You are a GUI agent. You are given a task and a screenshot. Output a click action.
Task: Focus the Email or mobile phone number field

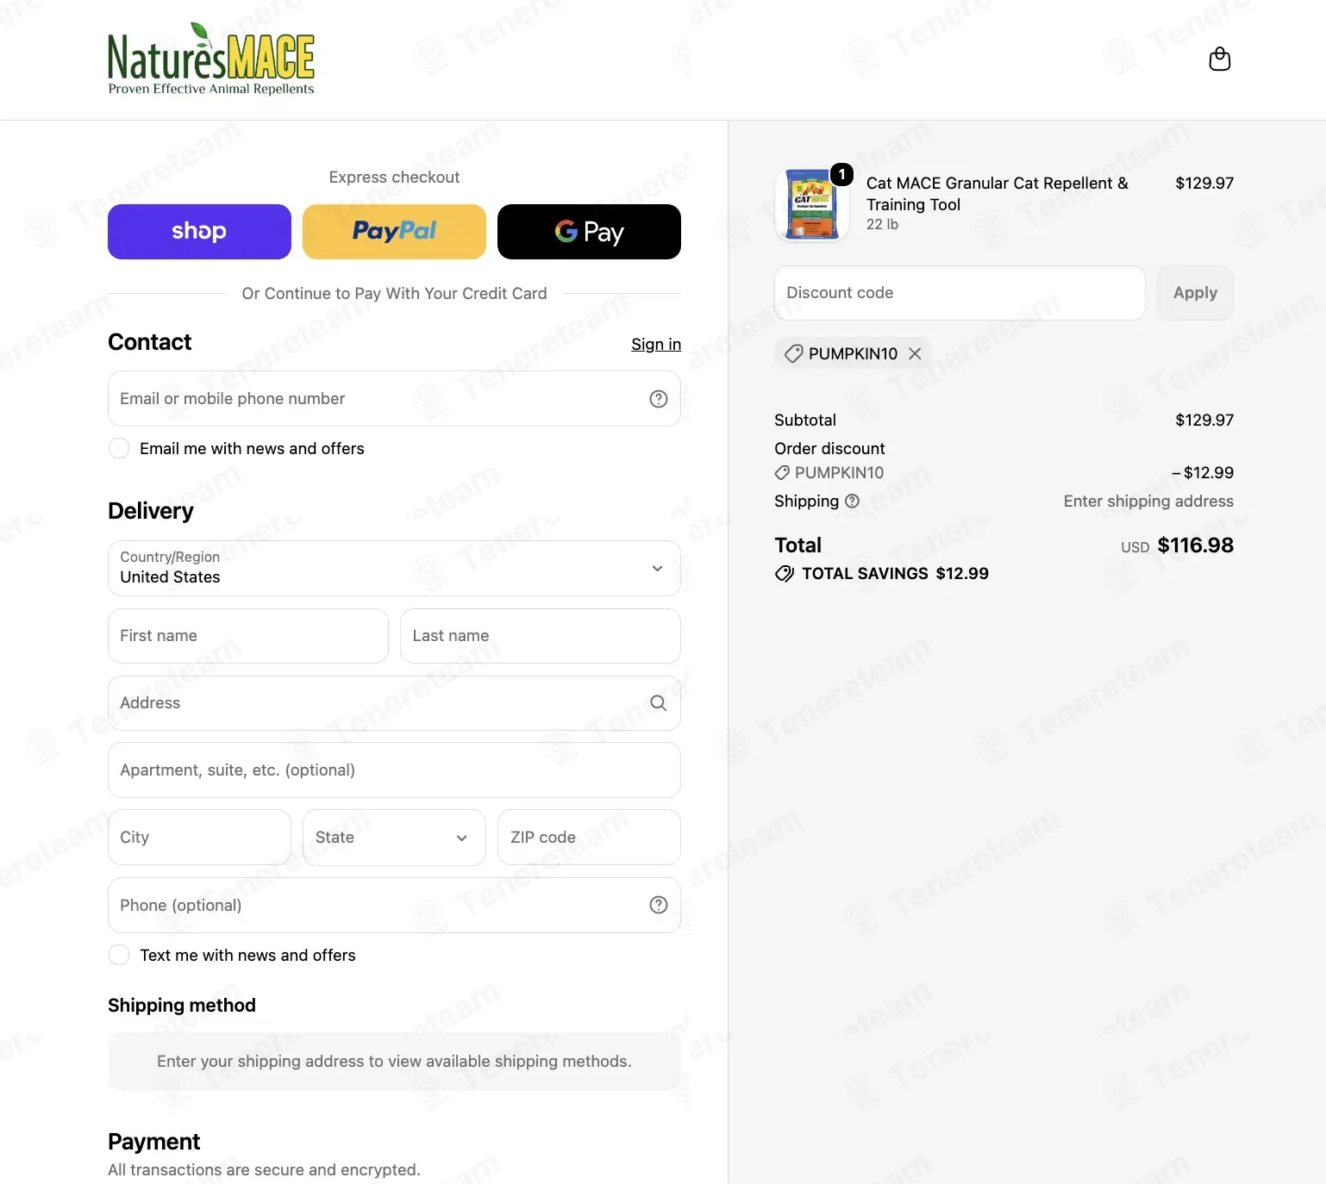coord(394,399)
